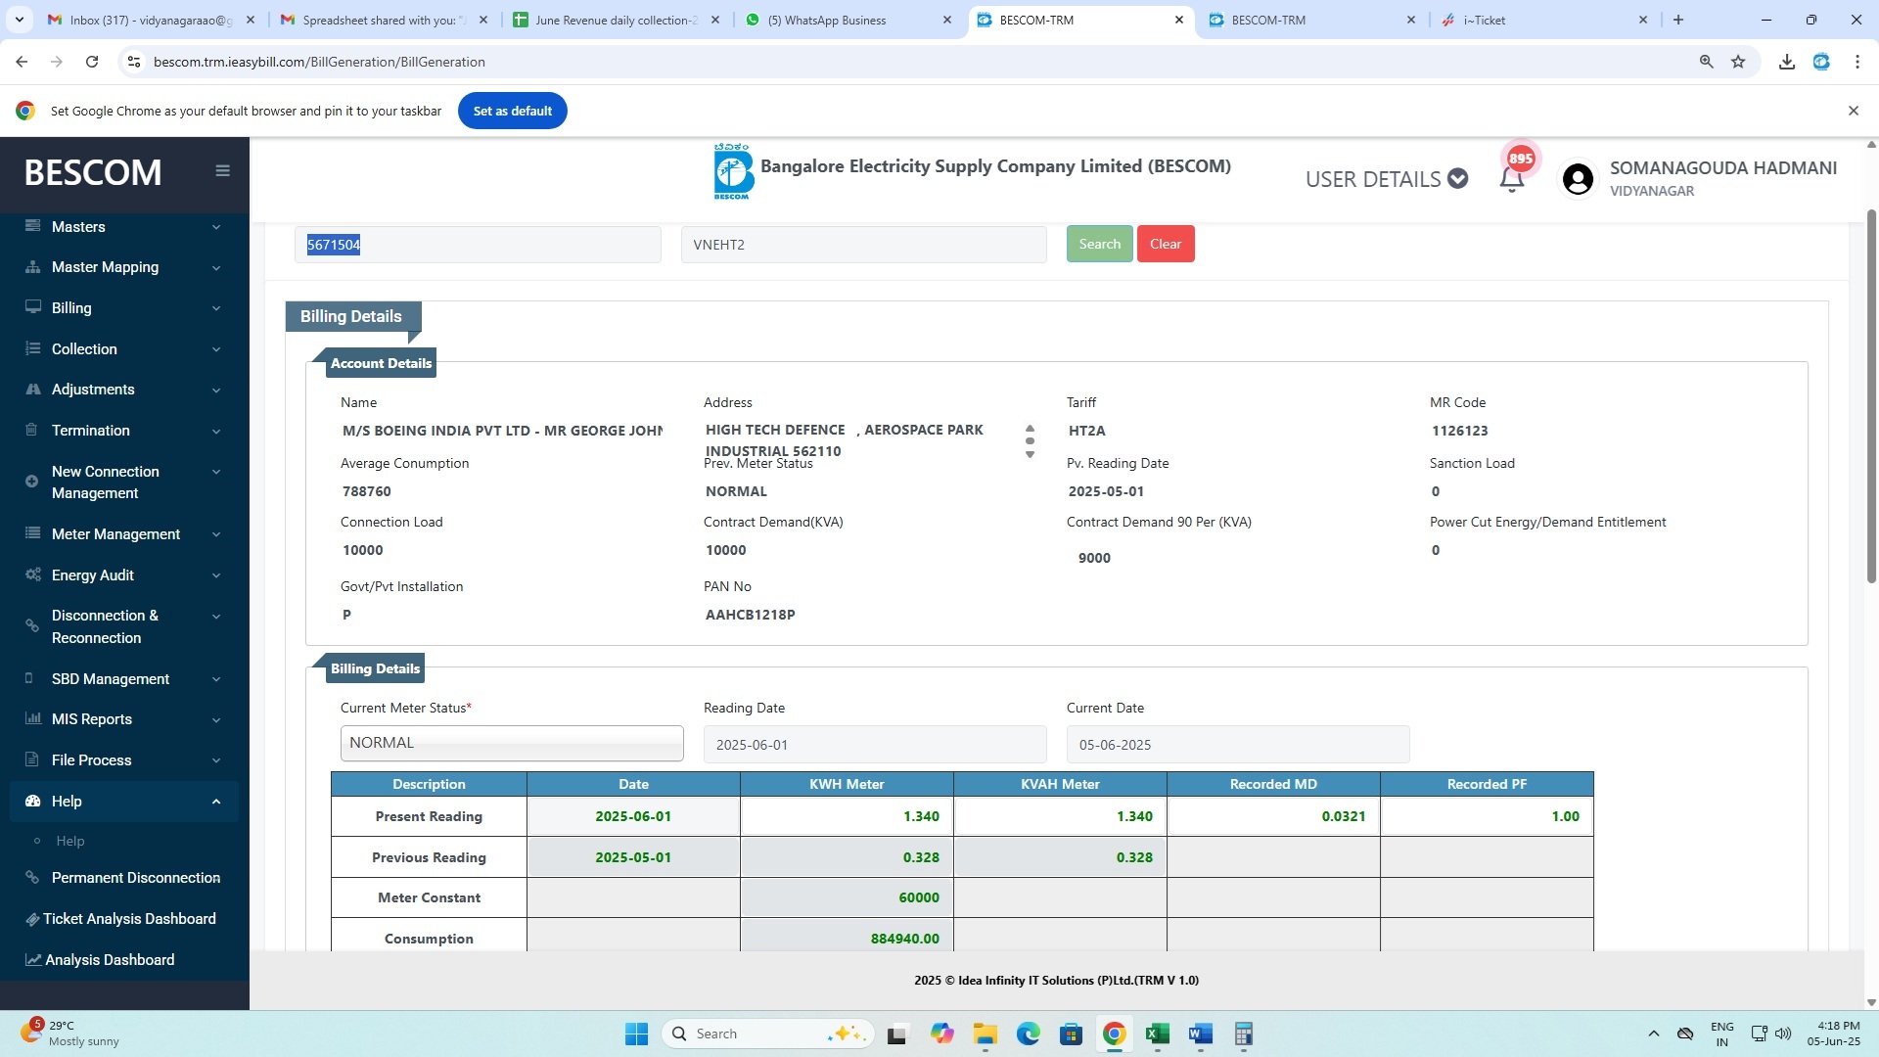Open the Calculator from the taskbar

coord(1244,1034)
